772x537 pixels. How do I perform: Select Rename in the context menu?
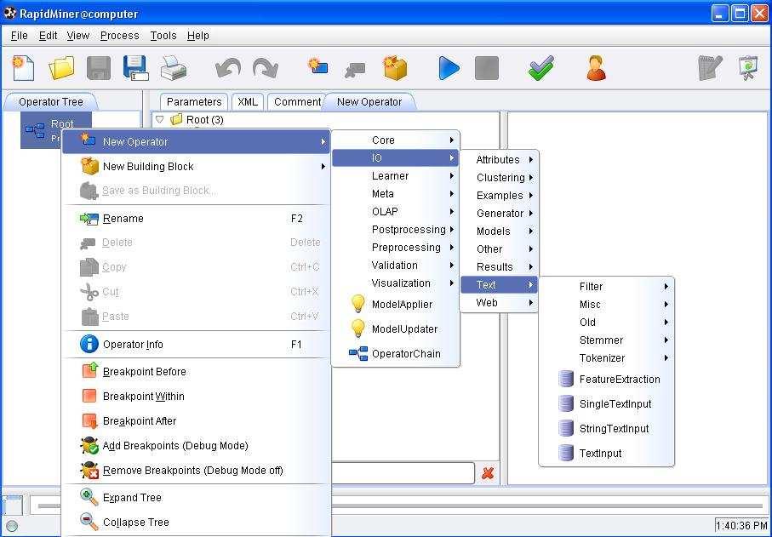[x=197, y=219]
